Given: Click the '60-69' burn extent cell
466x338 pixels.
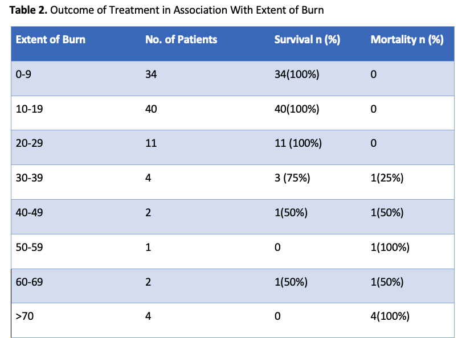Looking at the screenshot, I should (x=28, y=282).
